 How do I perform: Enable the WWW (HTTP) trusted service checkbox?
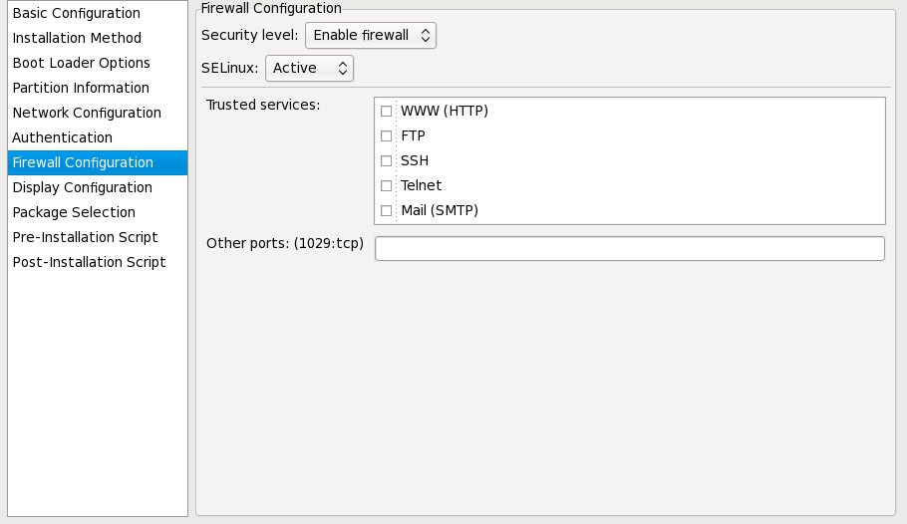click(387, 111)
